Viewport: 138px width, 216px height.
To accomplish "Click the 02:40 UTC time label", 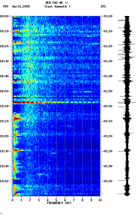I will click(108, 166).
